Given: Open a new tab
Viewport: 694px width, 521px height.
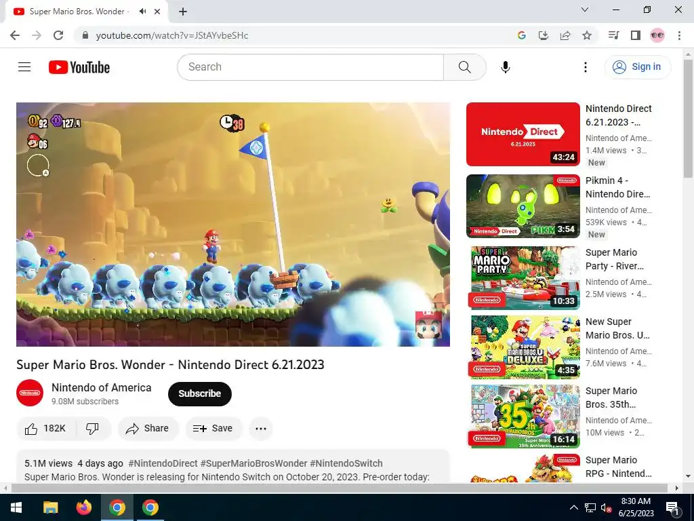Looking at the screenshot, I should [x=183, y=12].
